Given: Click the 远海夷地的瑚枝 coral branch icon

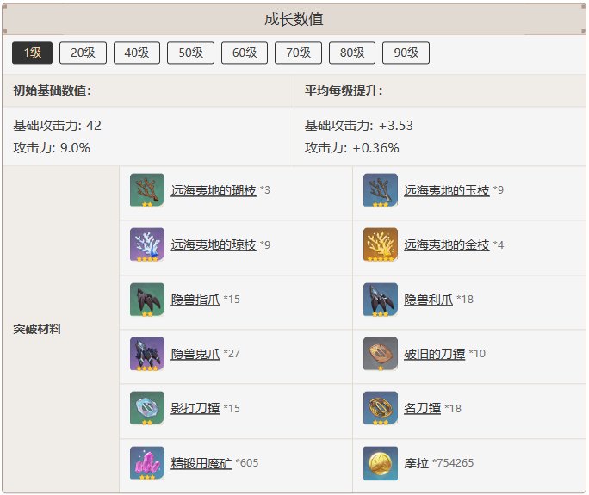Looking at the screenshot, I should (147, 190).
